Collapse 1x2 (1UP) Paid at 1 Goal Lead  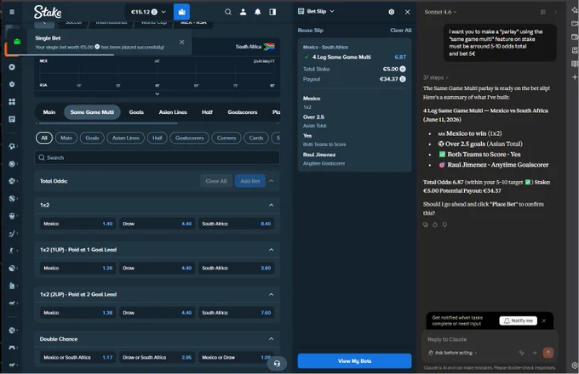271,249
